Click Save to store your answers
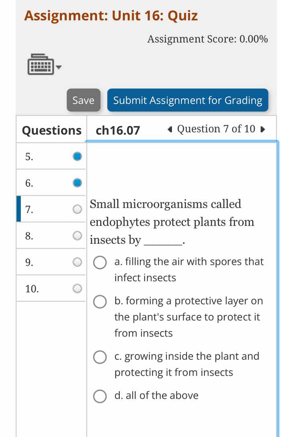Viewport: 281px width, 437px height. pyautogui.click(x=83, y=100)
